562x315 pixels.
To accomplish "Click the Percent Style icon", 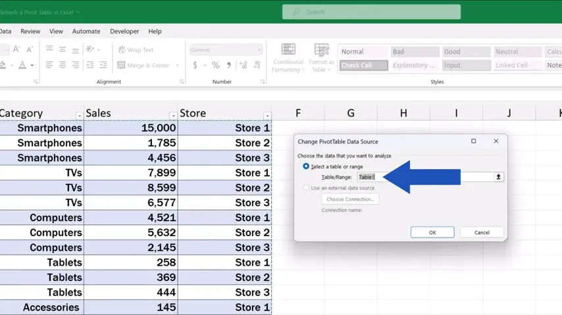I will 215,66.
